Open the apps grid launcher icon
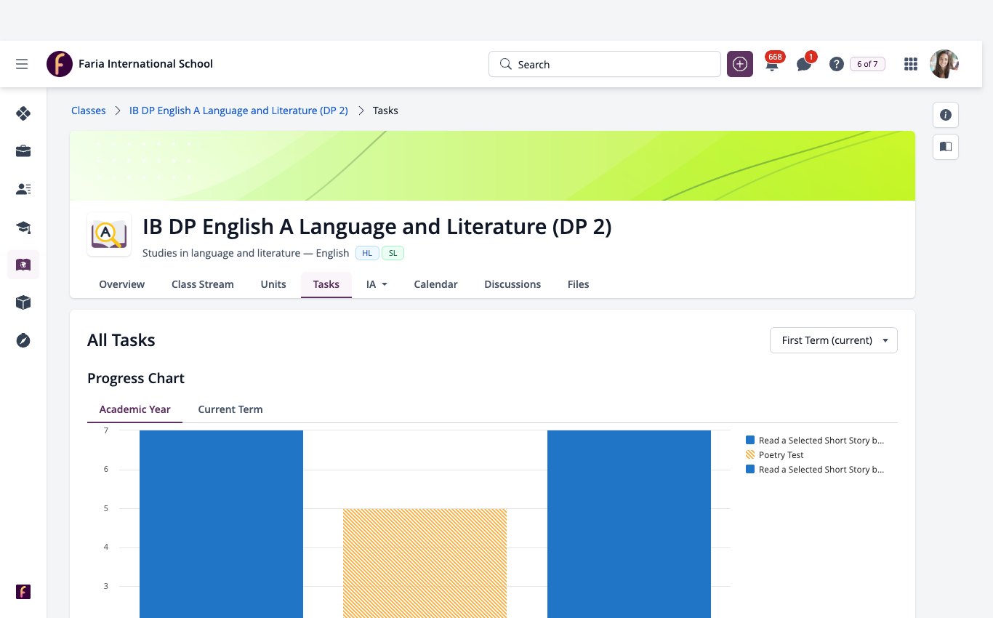Image resolution: width=993 pixels, height=618 pixels. [x=910, y=64]
